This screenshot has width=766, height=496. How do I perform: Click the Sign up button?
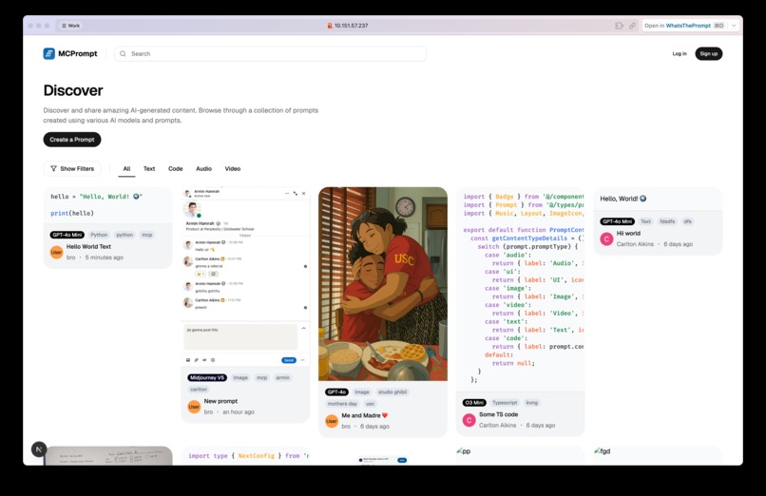[708, 54]
